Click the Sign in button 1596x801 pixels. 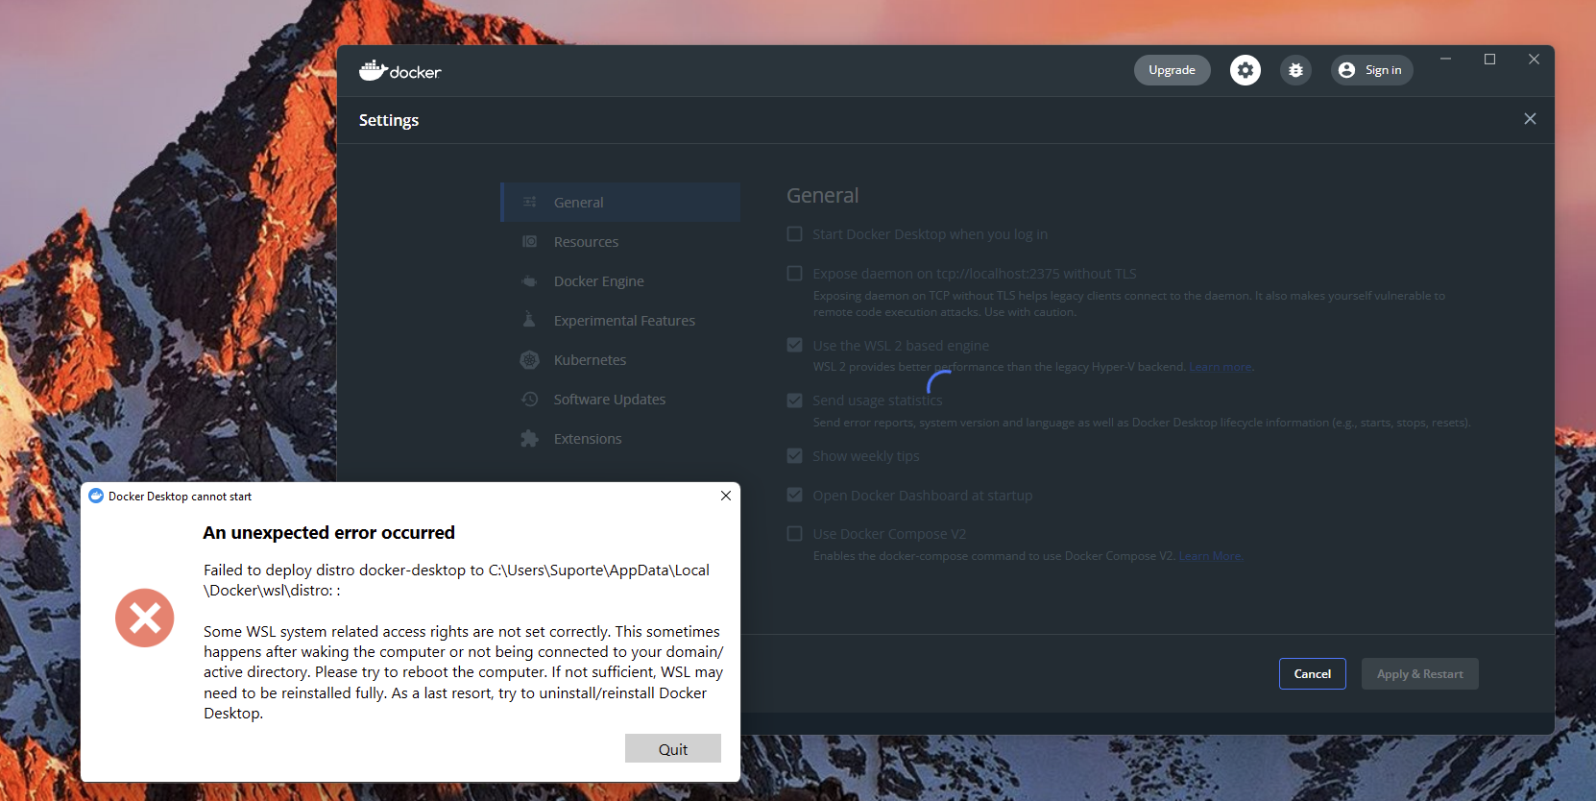pyautogui.click(x=1371, y=70)
